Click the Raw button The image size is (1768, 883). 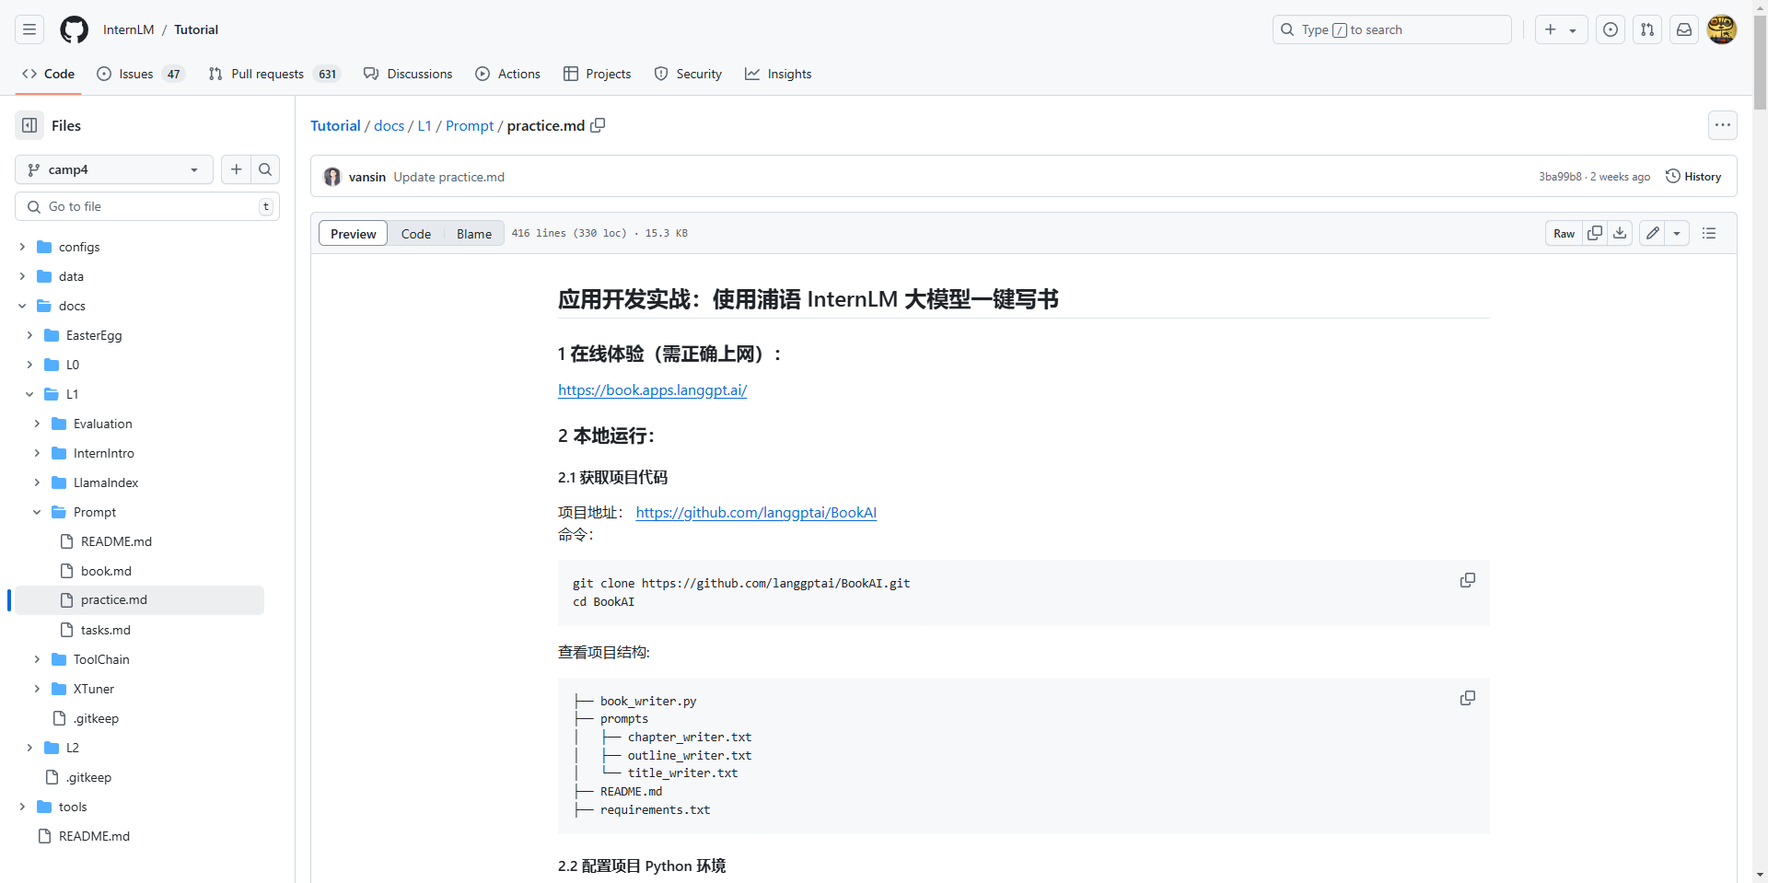tap(1564, 233)
